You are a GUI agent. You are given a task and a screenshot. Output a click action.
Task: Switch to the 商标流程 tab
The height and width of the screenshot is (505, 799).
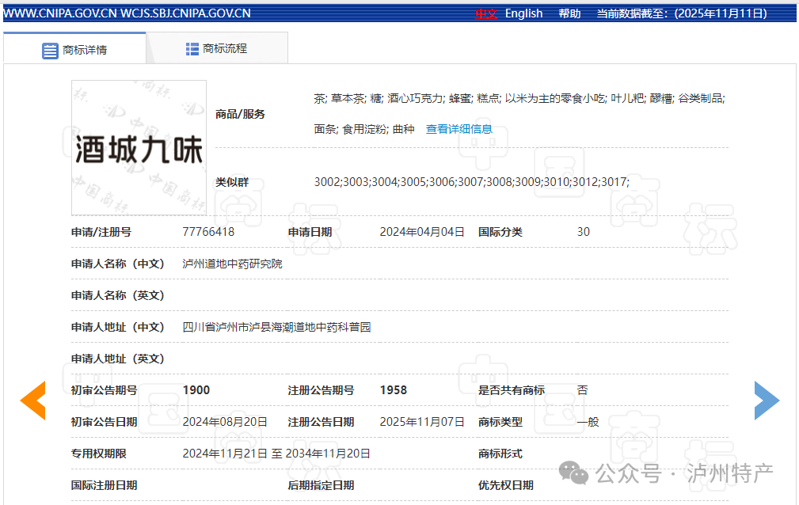217,49
